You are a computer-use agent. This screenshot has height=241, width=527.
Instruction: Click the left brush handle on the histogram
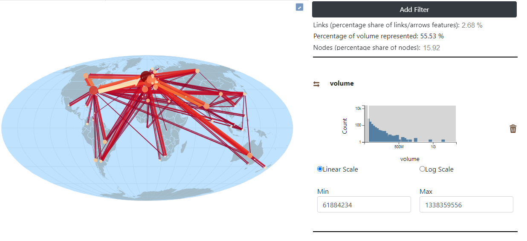[368, 123]
